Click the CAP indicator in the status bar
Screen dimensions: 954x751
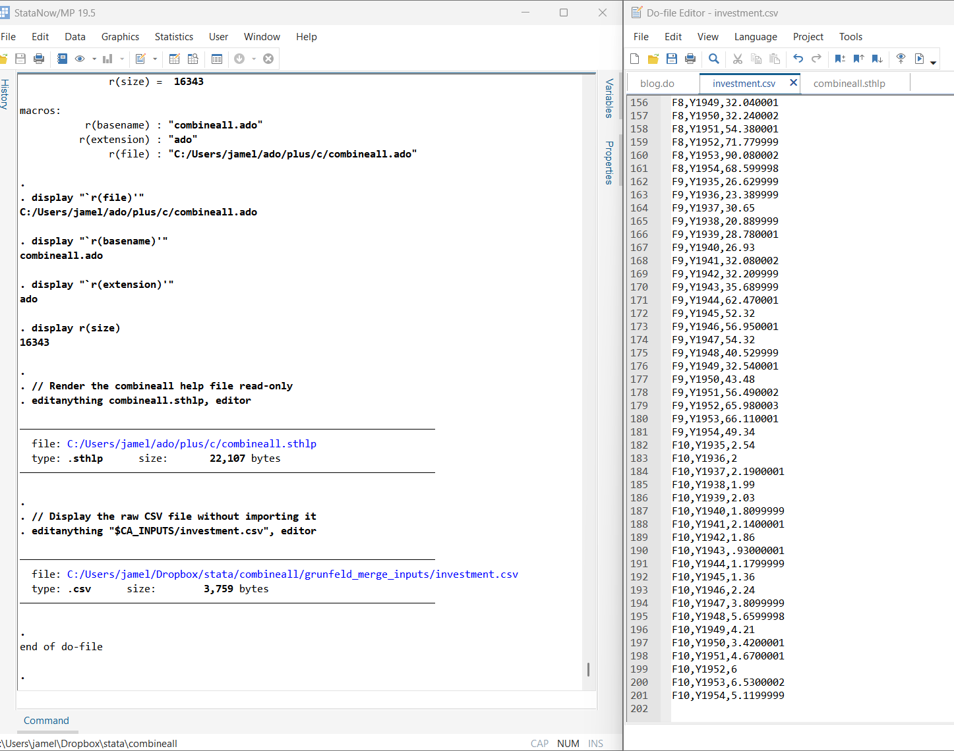(539, 744)
